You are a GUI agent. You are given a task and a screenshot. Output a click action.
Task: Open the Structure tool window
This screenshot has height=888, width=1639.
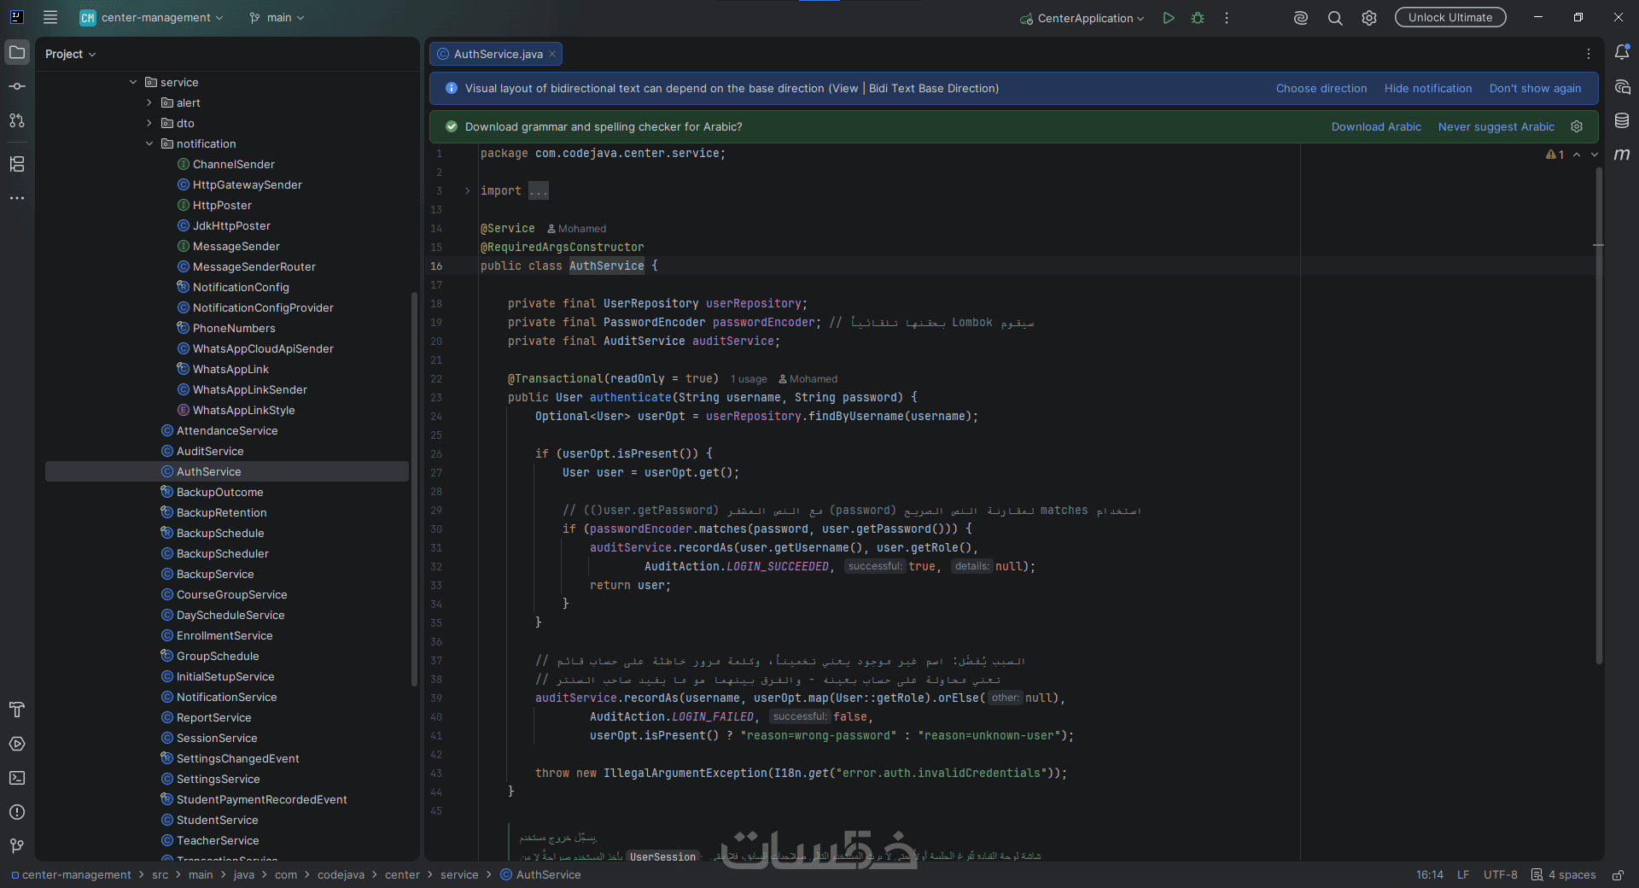[x=17, y=164]
